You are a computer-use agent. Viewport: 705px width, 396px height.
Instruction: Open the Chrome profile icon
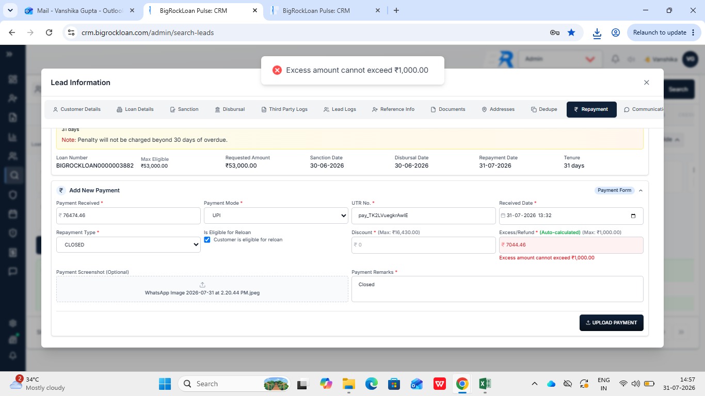tap(615, 32)
